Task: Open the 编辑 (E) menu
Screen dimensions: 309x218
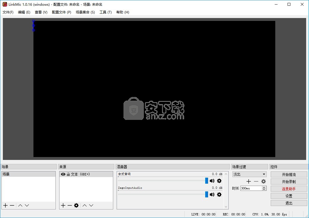Action: (24, 12)
